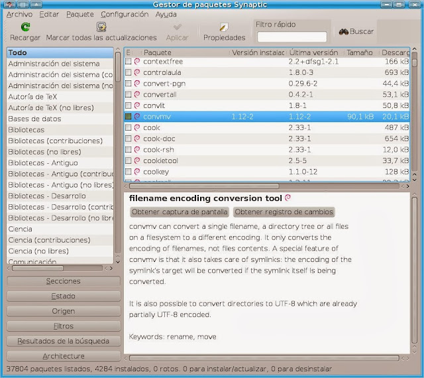Image resolution: width=424 pixels, height=378 pixels.
Task: Select the cook-rsh package name
Action: click(158, 150)
